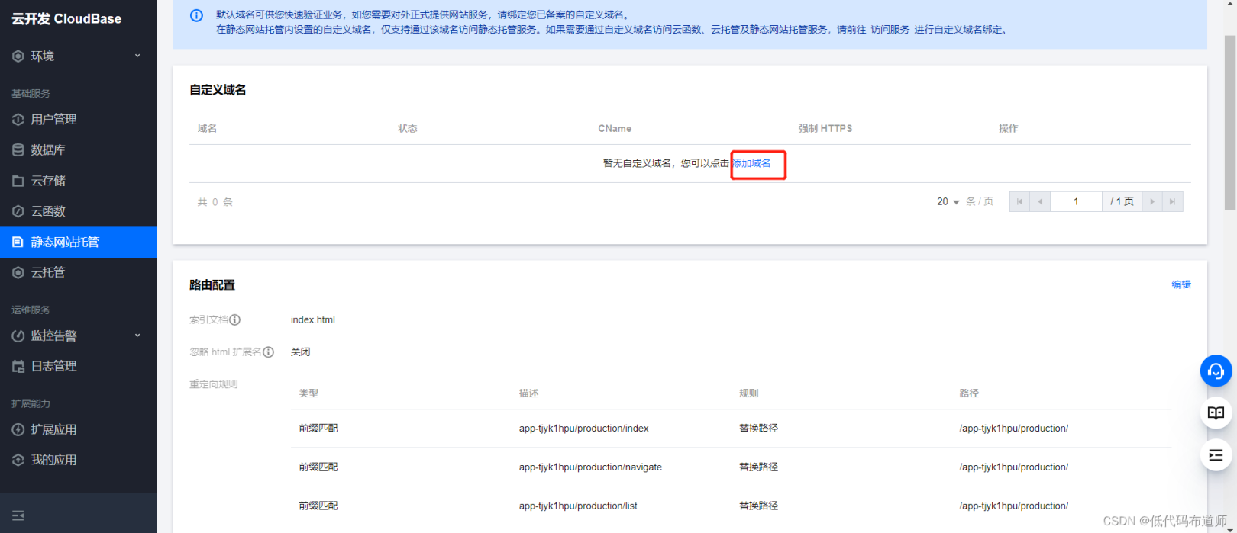Click the 云托管 icon
The width and height of the screenshot is (1237, 533).
pos(18,272)
